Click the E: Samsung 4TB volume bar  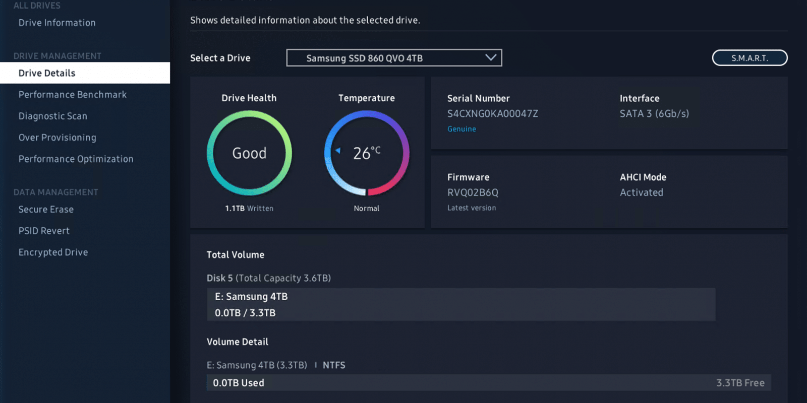pos(461,304)
